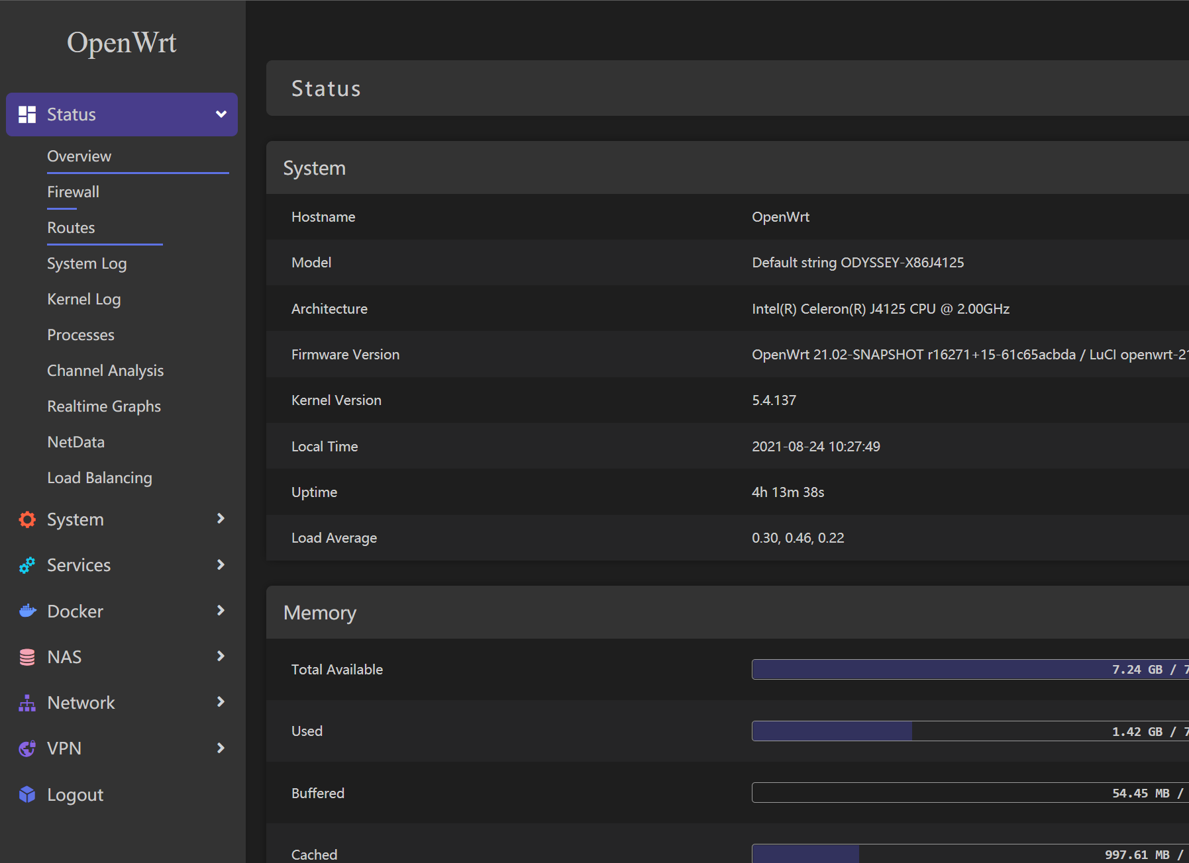Click the Hostname label

(323, 217)
